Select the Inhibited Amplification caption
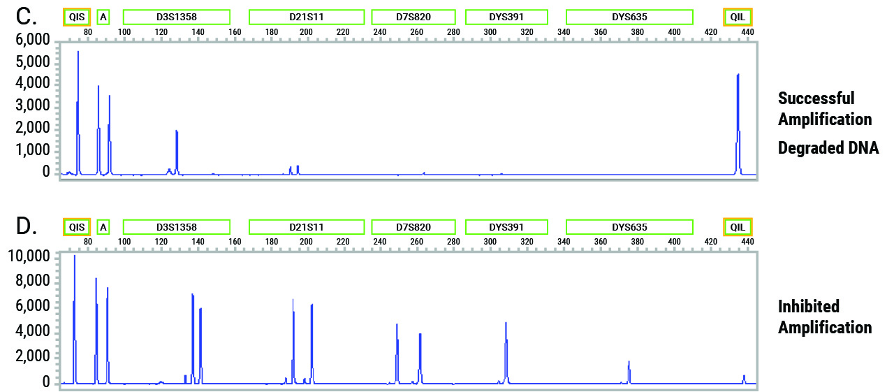The width and height of the screenshot is (894, 392). click(825, 317)
